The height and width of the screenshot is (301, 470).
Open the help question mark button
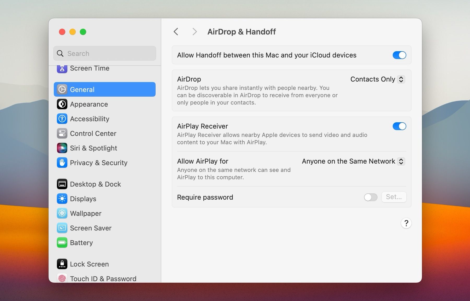[406, 223]
